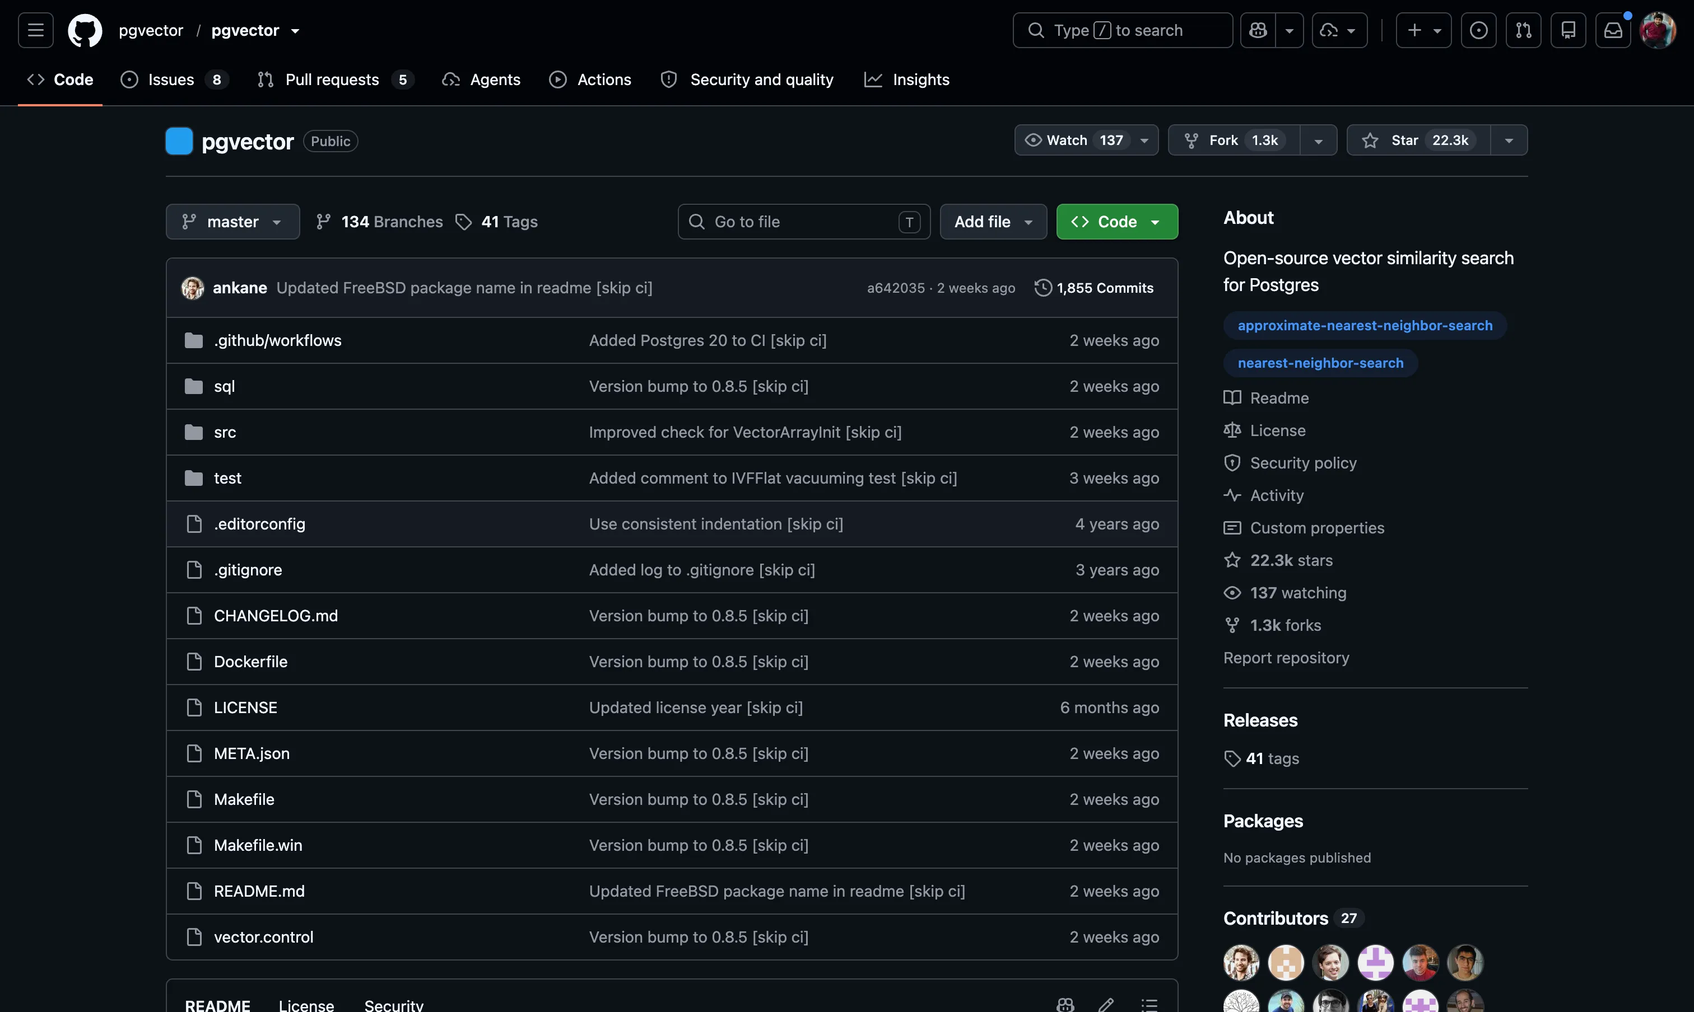Open README outline list icon
The image size is (1694, 1012).
coord(1149,1005)
